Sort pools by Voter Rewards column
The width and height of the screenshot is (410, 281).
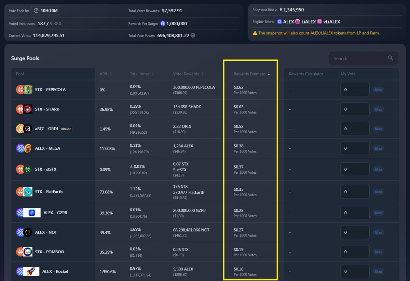[189, 74]
